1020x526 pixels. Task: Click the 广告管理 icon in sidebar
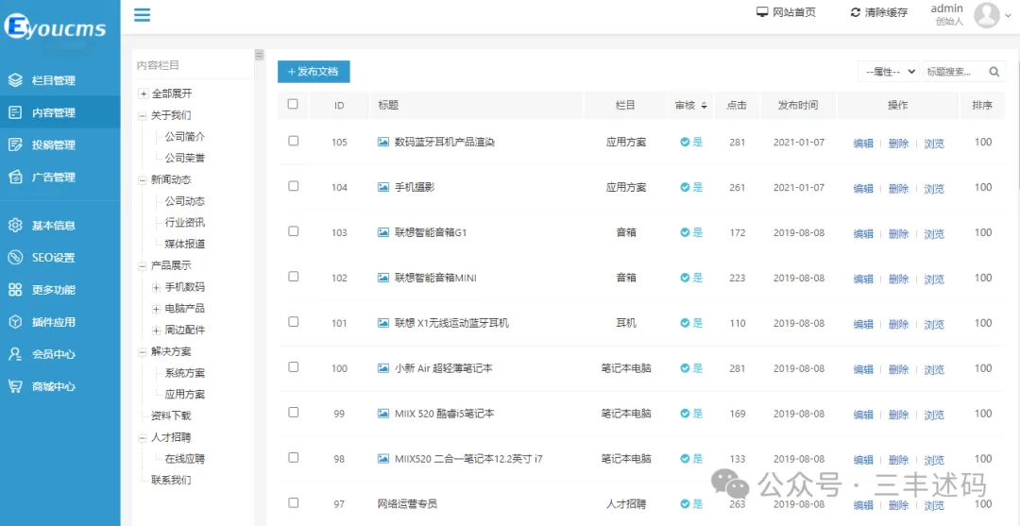point(16,177)
